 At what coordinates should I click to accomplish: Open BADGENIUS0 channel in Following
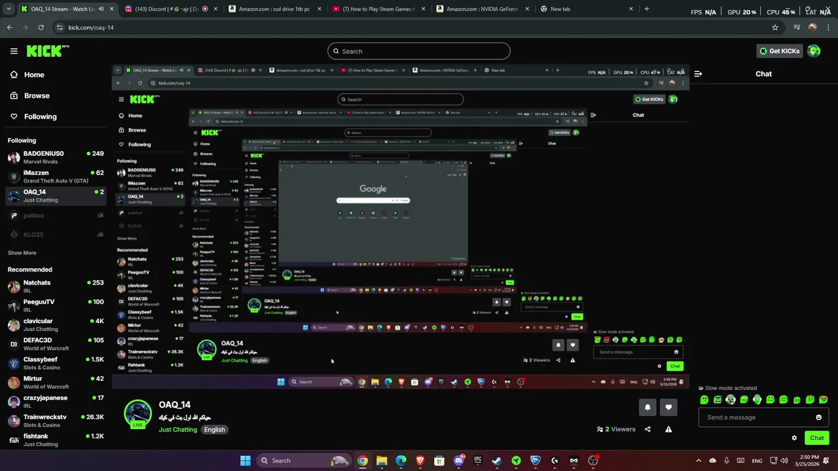[x=56, y=157]
